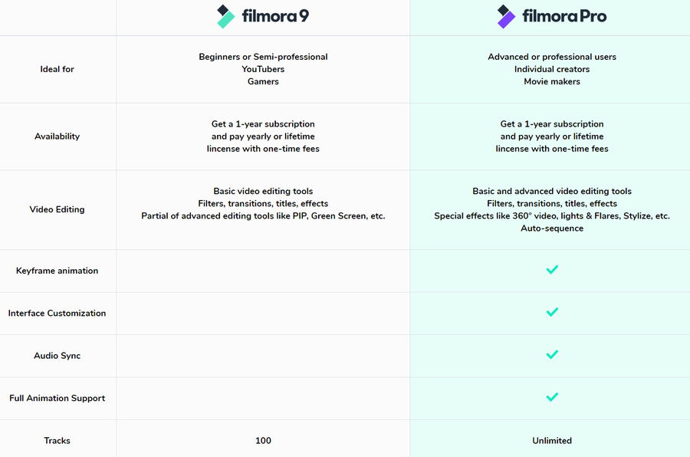Select the "Ideal for" row label

tap(58, 69)
